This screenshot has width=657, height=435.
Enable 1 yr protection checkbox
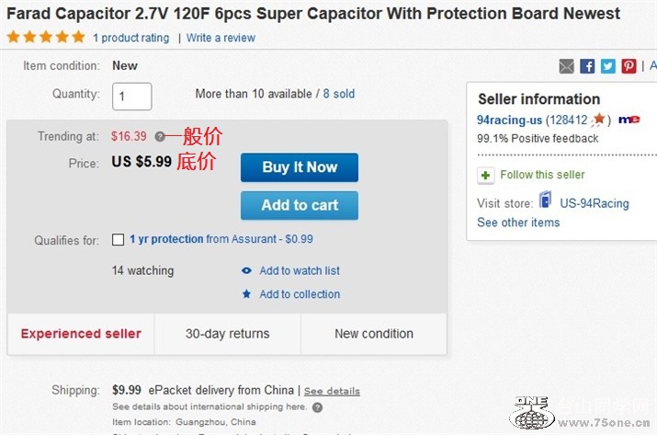(x=118, y=239)
